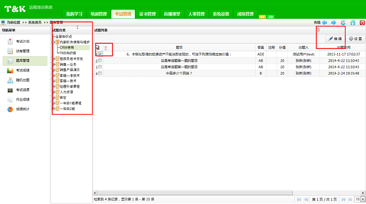Open 成绩统计 pie-chart icon
This screenshot has height=204, width=366.
click(x=10, y=109)
